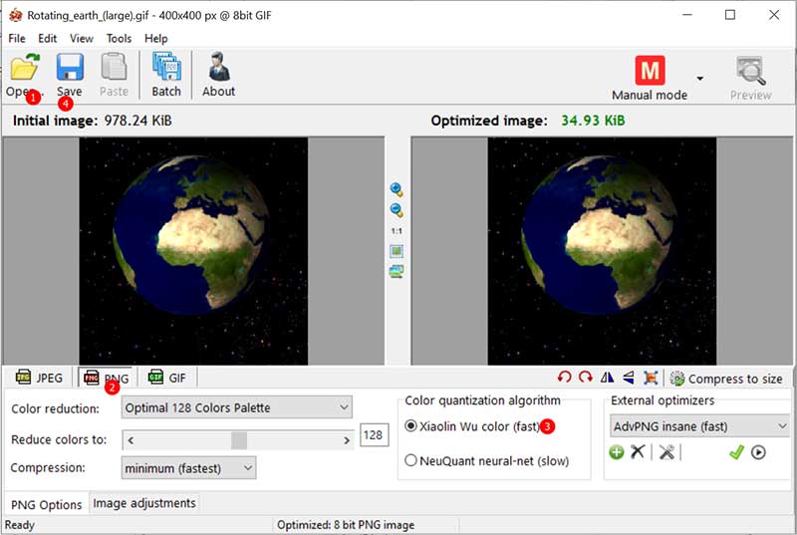Click the optimized size value 34.93 KiB
Screen dimensions: 797x535
(x=593, y=121)
